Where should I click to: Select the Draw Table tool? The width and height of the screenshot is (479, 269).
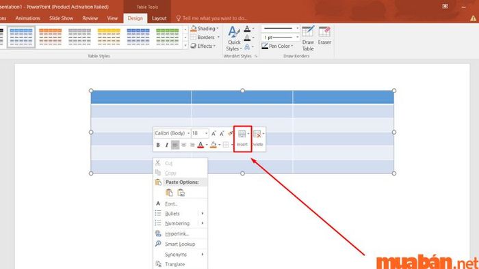(308, 39)
